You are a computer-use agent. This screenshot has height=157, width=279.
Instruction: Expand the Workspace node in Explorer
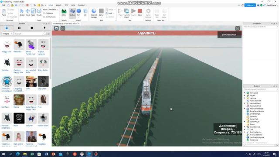245,93
